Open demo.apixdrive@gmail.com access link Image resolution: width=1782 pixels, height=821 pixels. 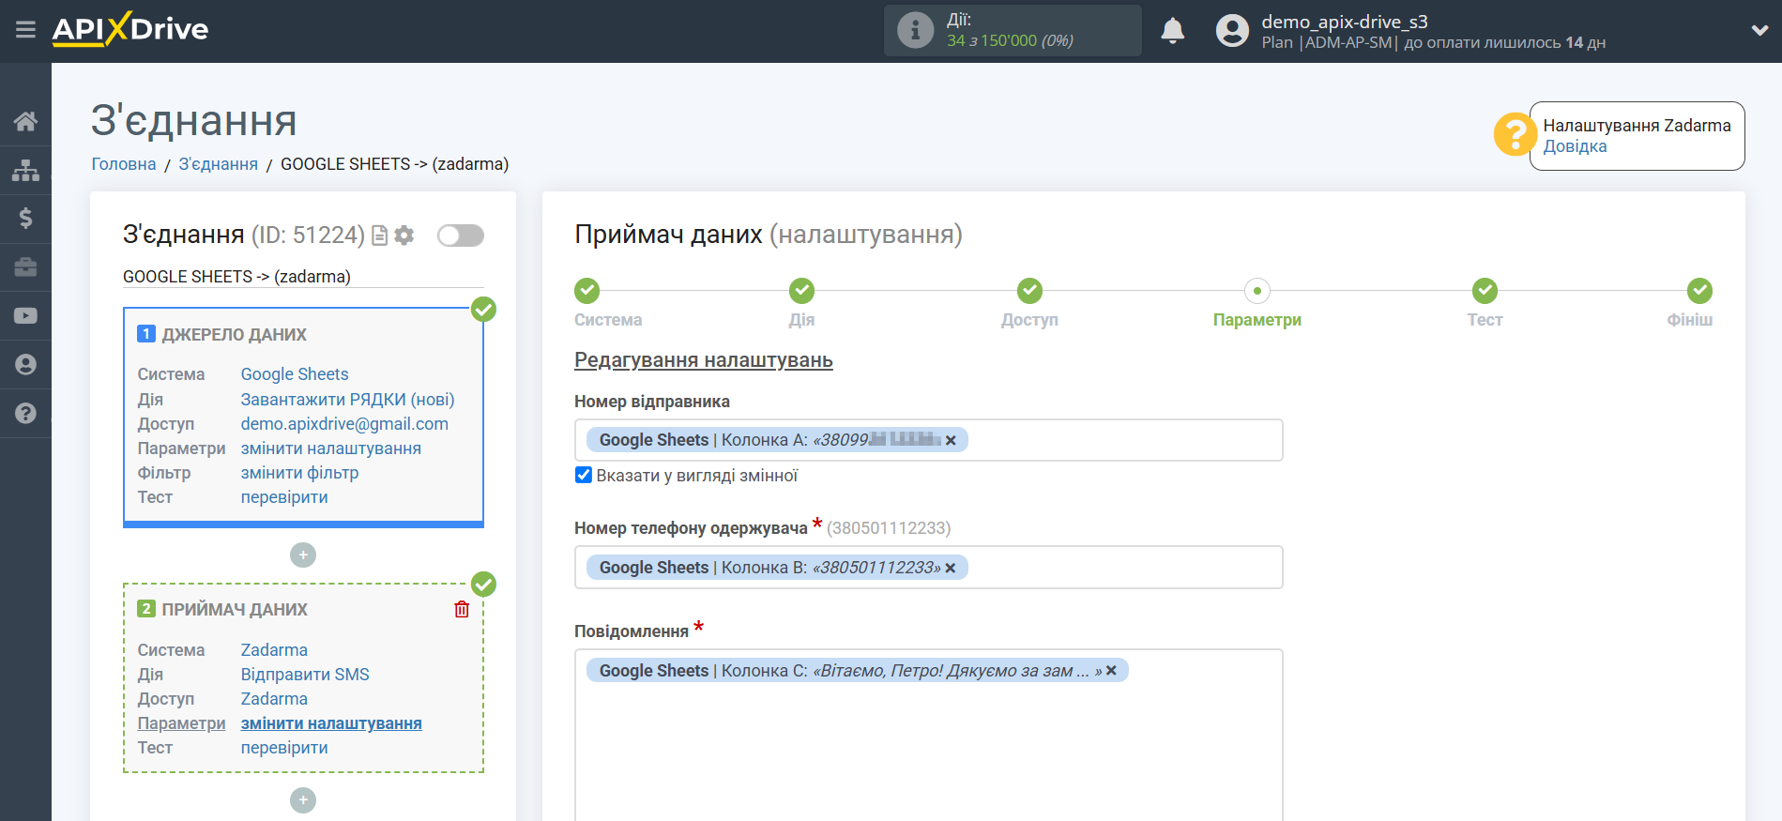point(344,424)
